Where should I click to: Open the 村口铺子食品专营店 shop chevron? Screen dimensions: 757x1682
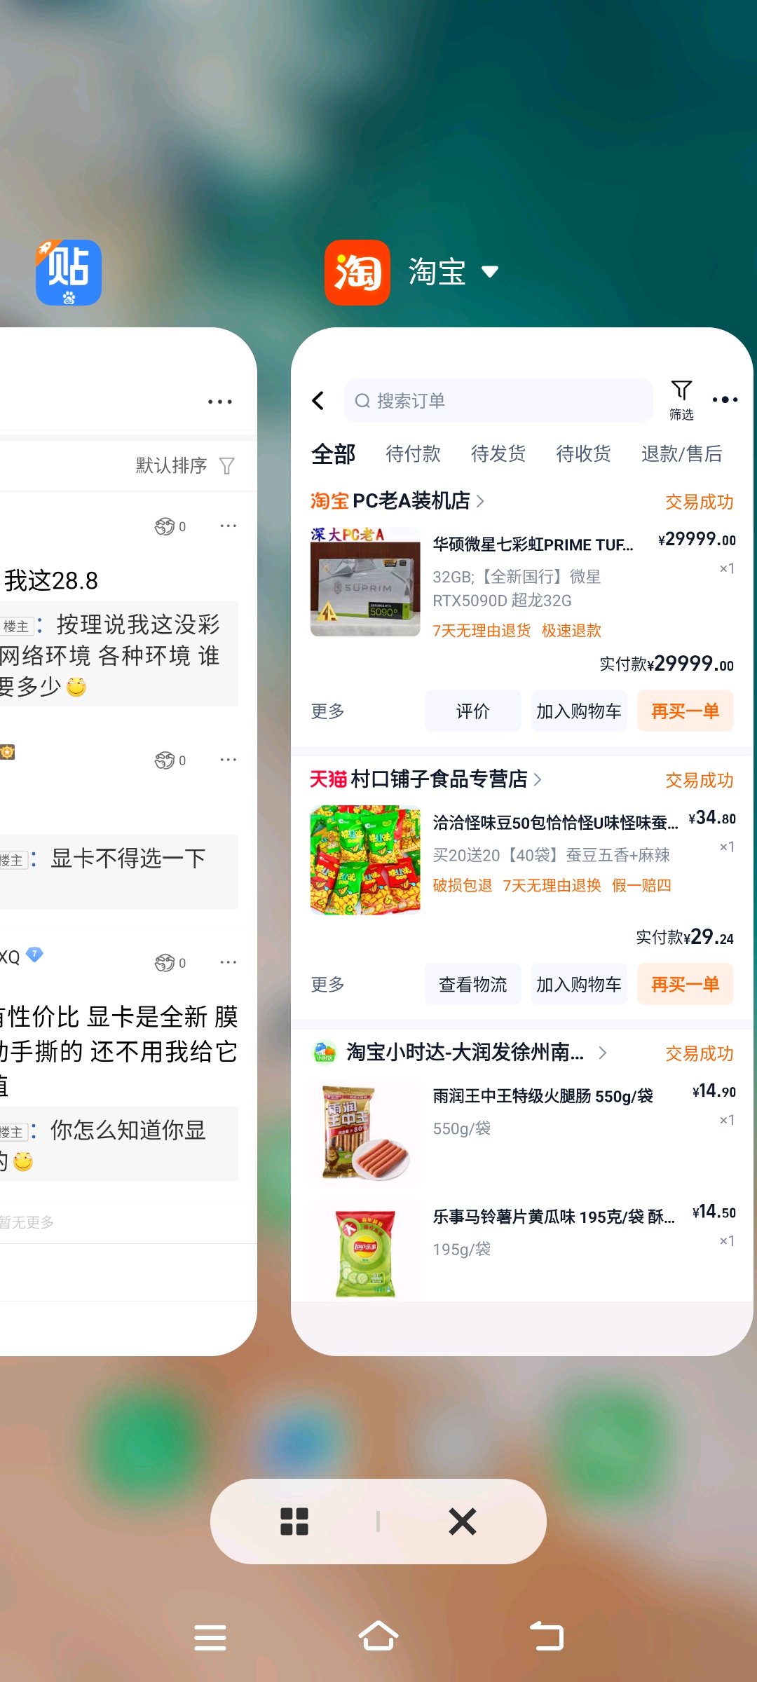[538, 779]
